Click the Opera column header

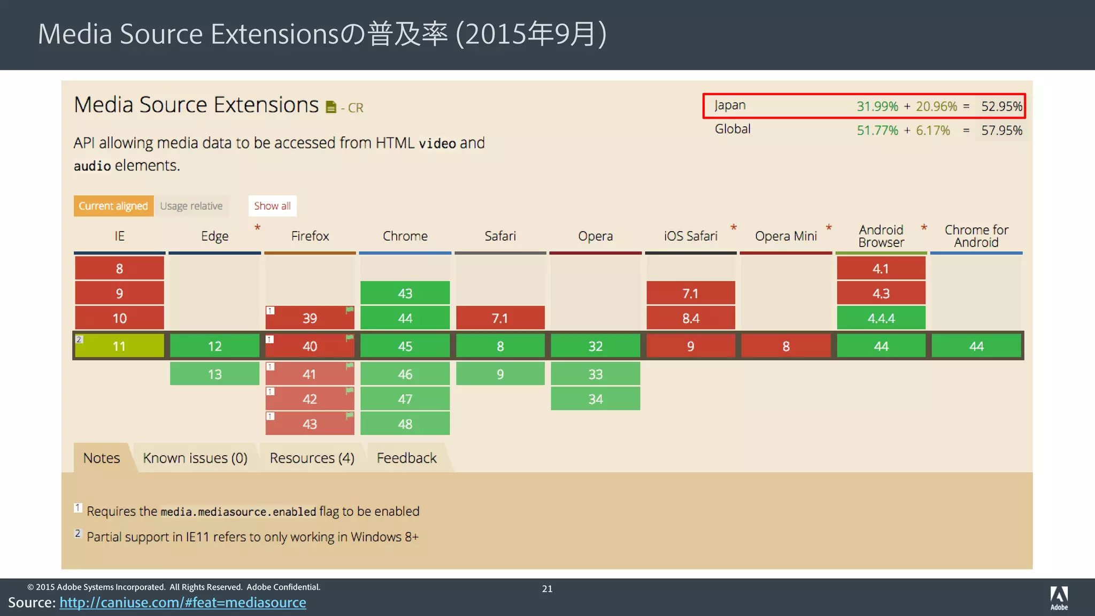595,236
